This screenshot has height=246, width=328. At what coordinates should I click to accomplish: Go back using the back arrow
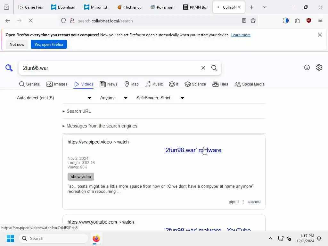pos(8,20)
